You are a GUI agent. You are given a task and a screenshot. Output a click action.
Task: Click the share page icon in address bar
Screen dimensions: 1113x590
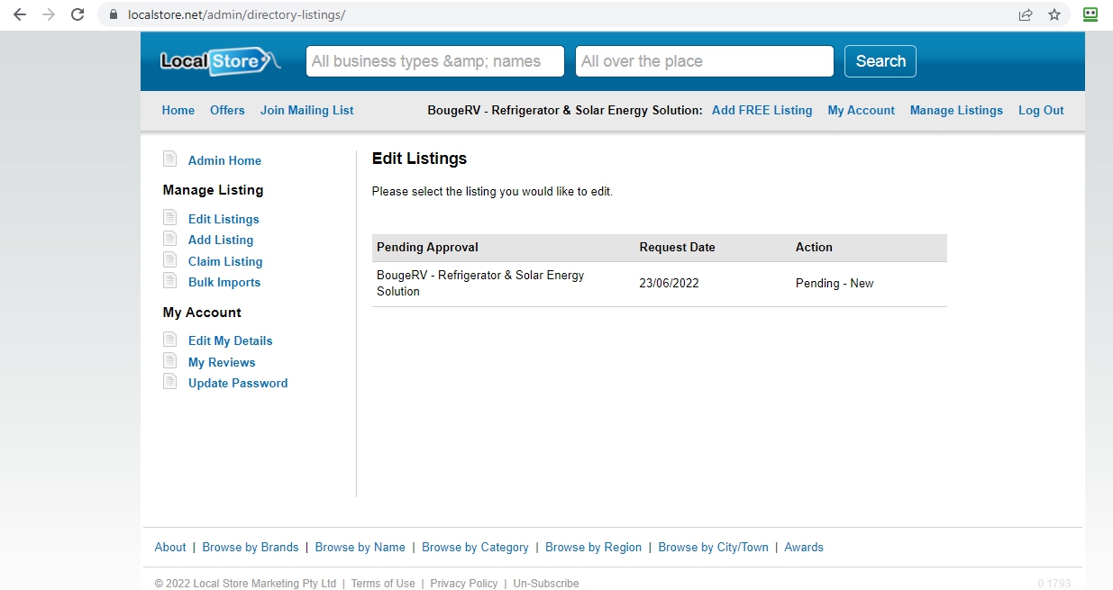click(1026, 14)
